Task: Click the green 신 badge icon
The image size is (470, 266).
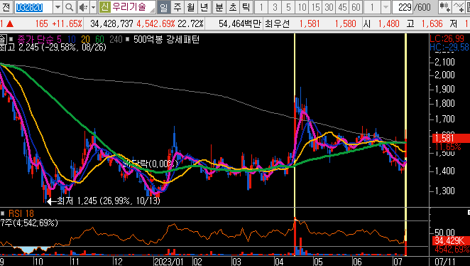Action: [x=105, y=7]
